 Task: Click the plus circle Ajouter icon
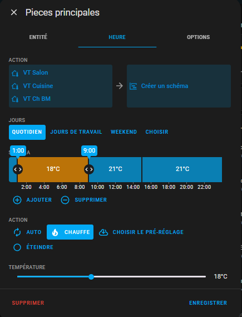(17, 200)
